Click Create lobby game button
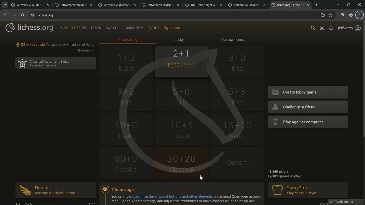This screenshot has height=205, width=365. pyautogui.click(x=308, y=92)
